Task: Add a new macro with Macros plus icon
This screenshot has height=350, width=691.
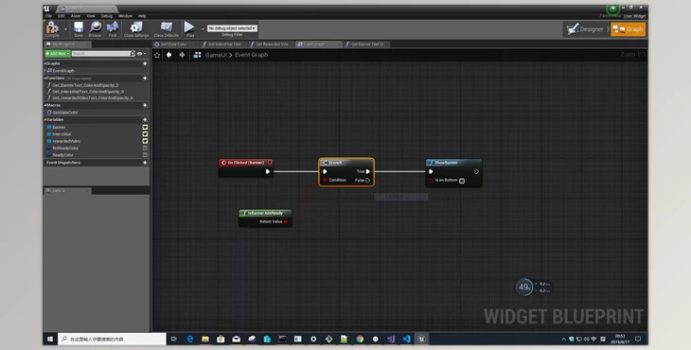Action: point(145,106)
